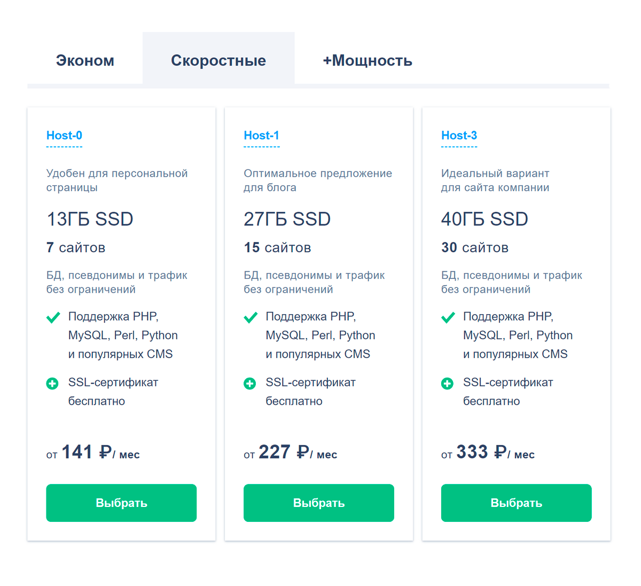Click SSL plus icon in Host-3 card

[447, 384]
